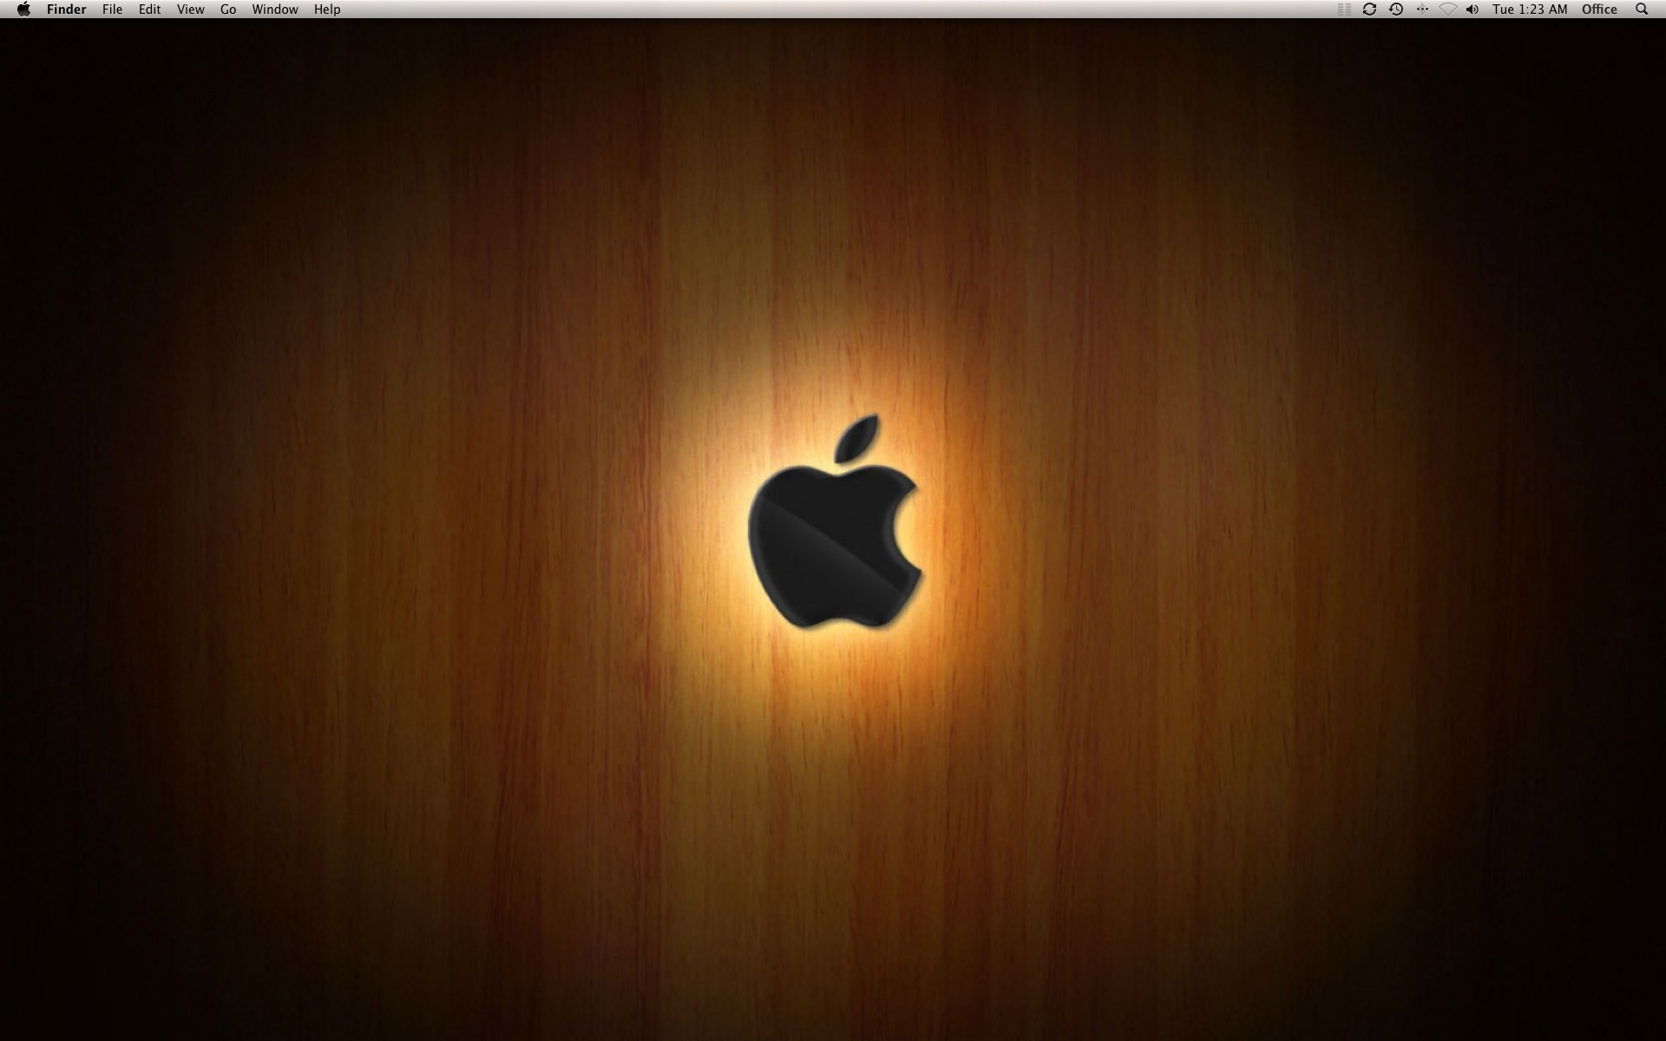
Task: Open the Go menu
Action: (228, 10)
